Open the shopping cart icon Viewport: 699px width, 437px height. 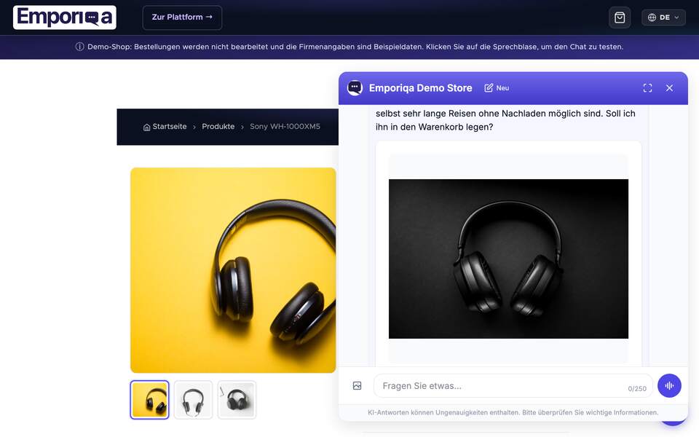pyautogui.click(x=620, y=17)
